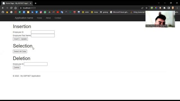Select the Home Page browser tab
The height and width of the screenshot is (101, 180).
pyautogui.click(x=17, y=3)
